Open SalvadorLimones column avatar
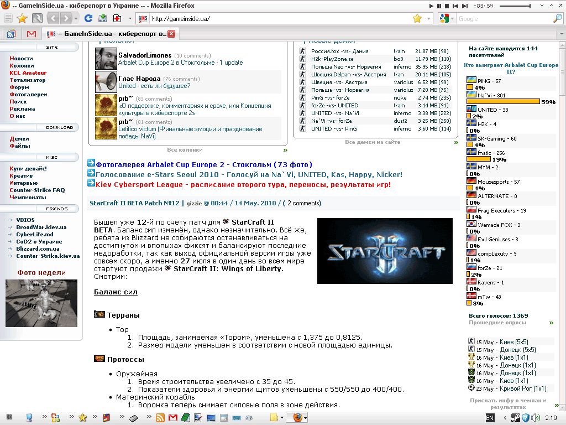The width and height of the screenshot is (566, 425). pyautogui.click(x=106, y=59)
